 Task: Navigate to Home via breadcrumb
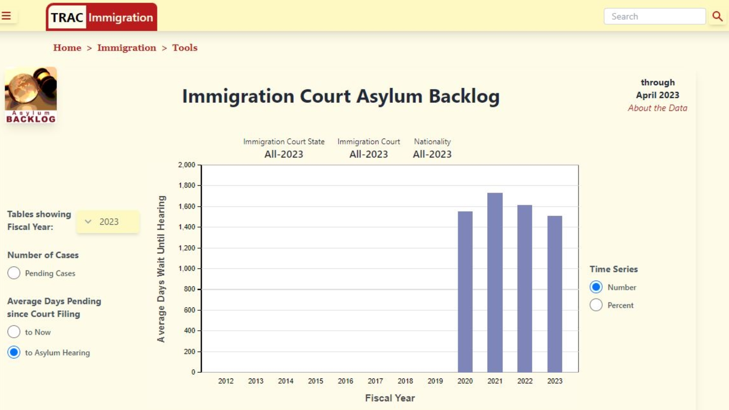pyautogui.click(x=68, y=48)
